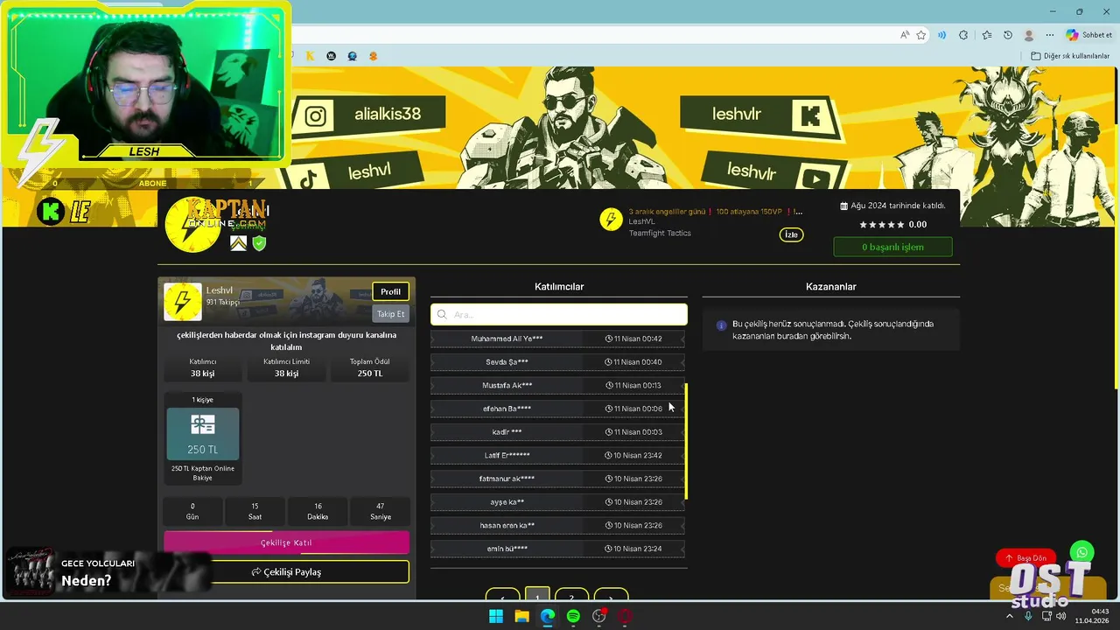Viewport: 1120px width, 630px height.
Task: Select participant efehan Ba****
Action: point(557,409)
